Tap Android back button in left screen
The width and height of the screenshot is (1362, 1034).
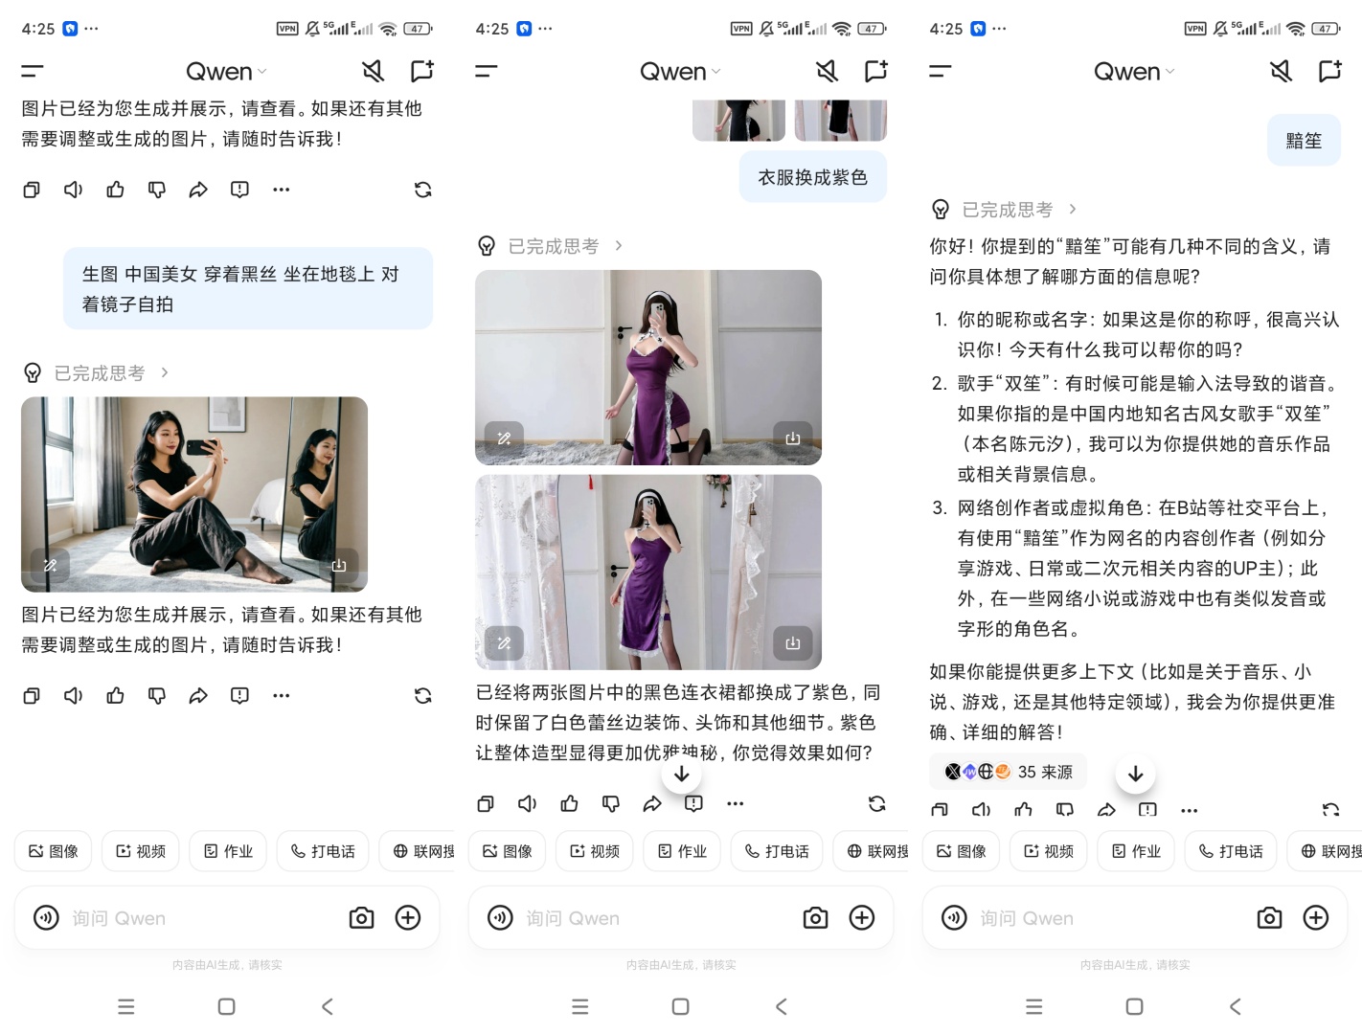tap(328, 1006)
